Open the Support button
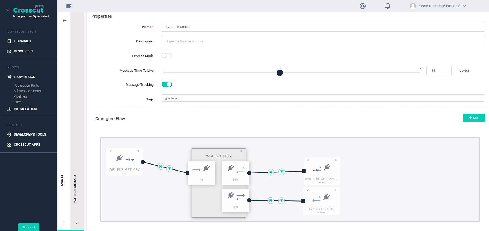489x231 pixels. pyautogui.click(x=29, y=227)
